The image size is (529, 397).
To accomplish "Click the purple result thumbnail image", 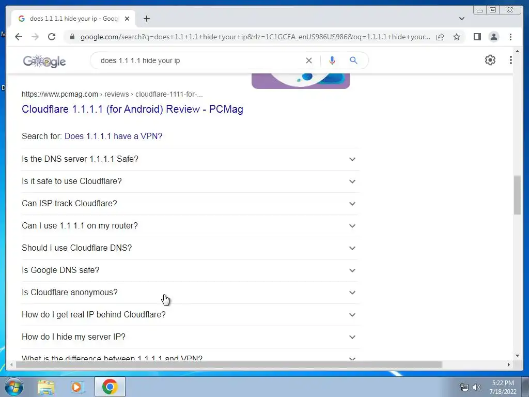I will [301, 81].
